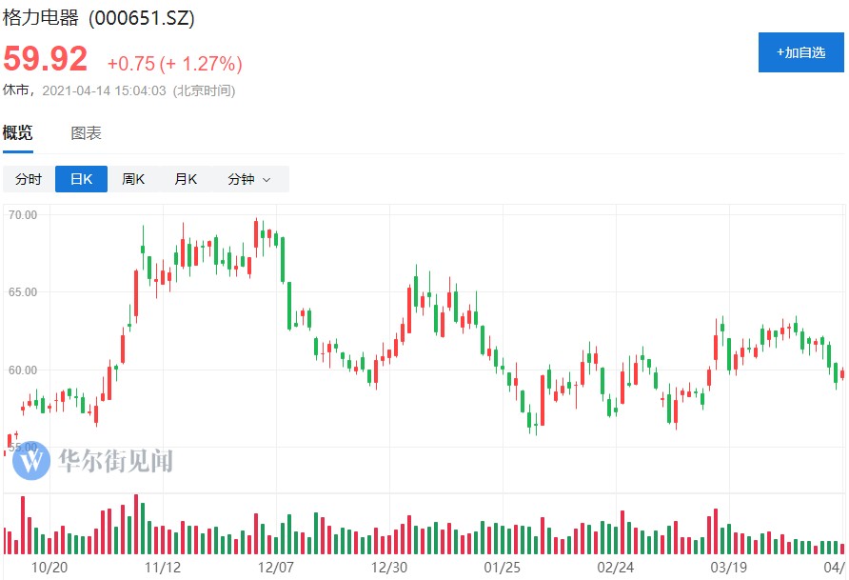Click the 03/19 date axis marker
This screenshot has width=849, height=580.
[x=729, y=567]
